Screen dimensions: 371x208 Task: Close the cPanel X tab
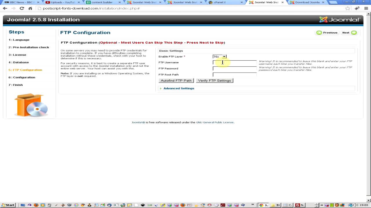pos(242,2)
